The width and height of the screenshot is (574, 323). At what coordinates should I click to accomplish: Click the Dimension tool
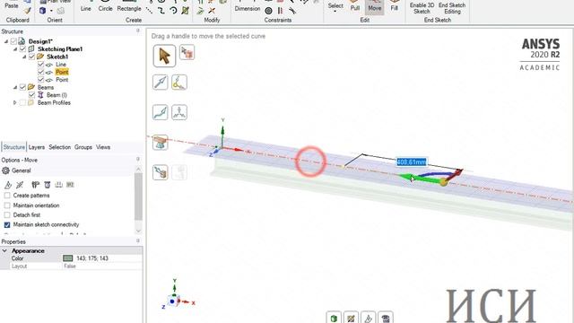coord(248,6)
